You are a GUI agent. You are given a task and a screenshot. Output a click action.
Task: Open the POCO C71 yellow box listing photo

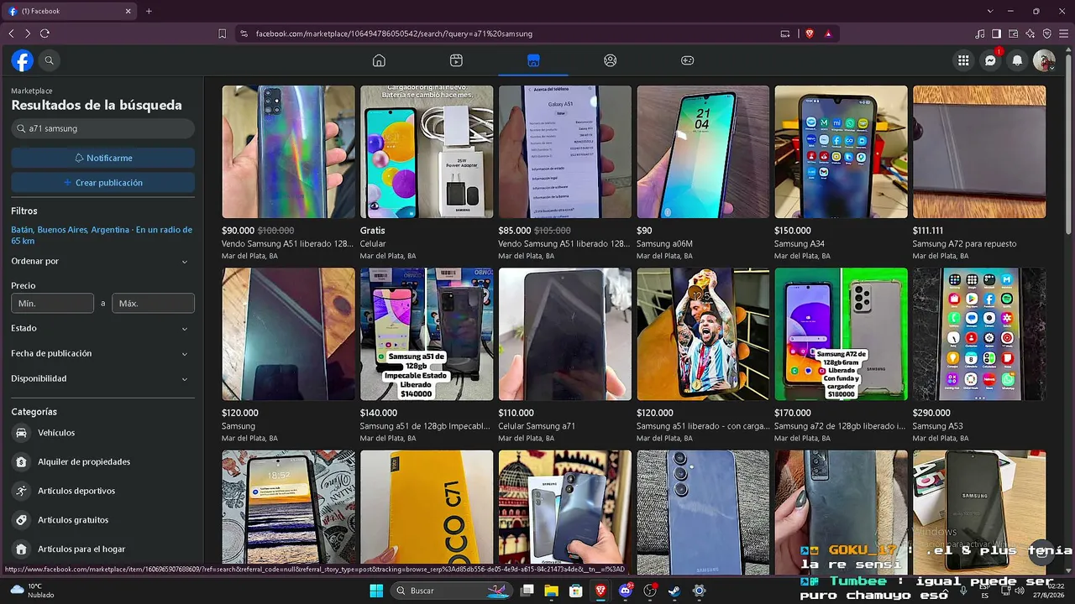click(x=427, y=507)
